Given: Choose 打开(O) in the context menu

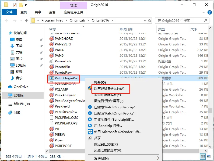Looking at the screenshot, I should tap(100, 82).
